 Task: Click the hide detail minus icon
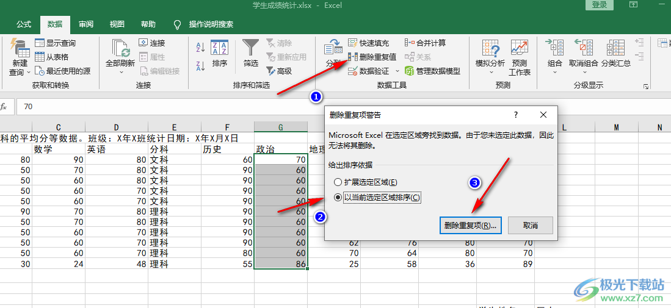point(640,56)
